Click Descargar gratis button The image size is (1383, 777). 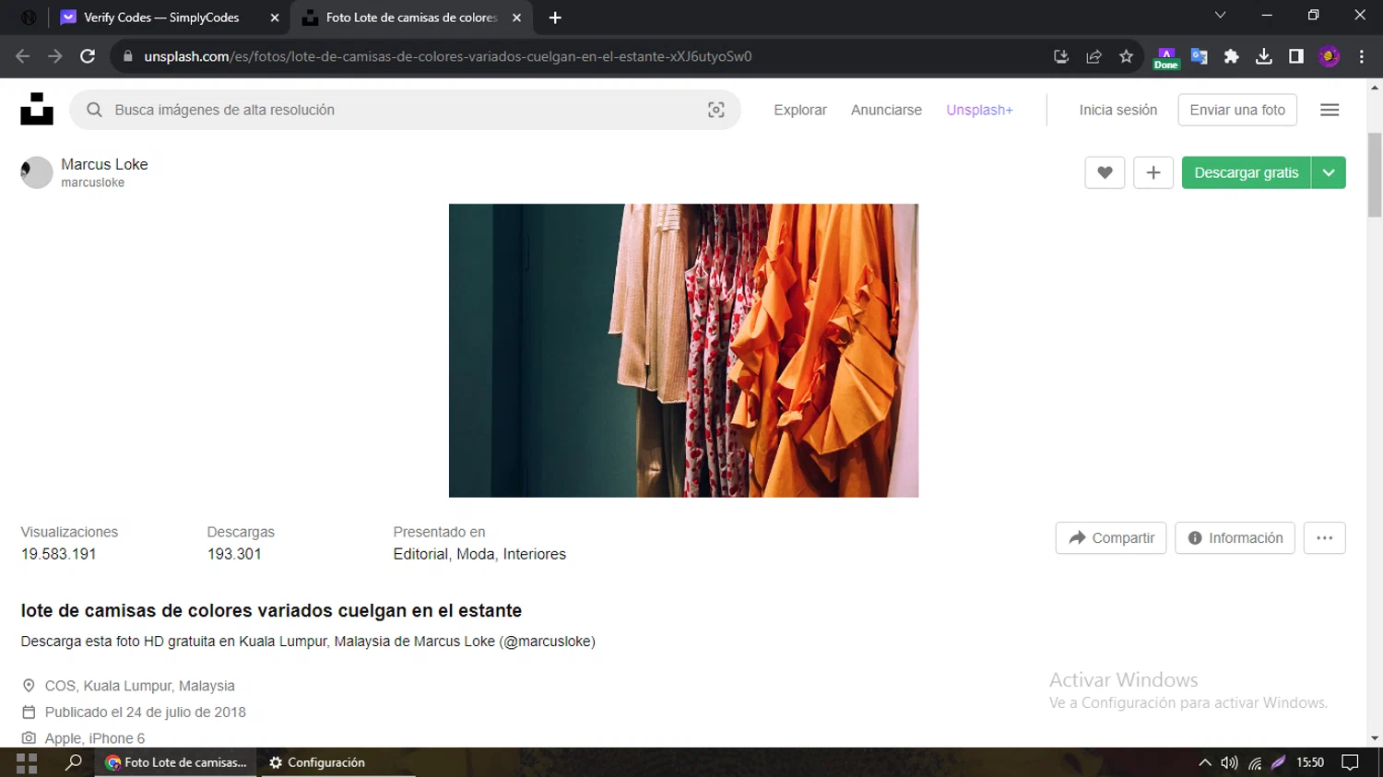tap(1247, 172)
